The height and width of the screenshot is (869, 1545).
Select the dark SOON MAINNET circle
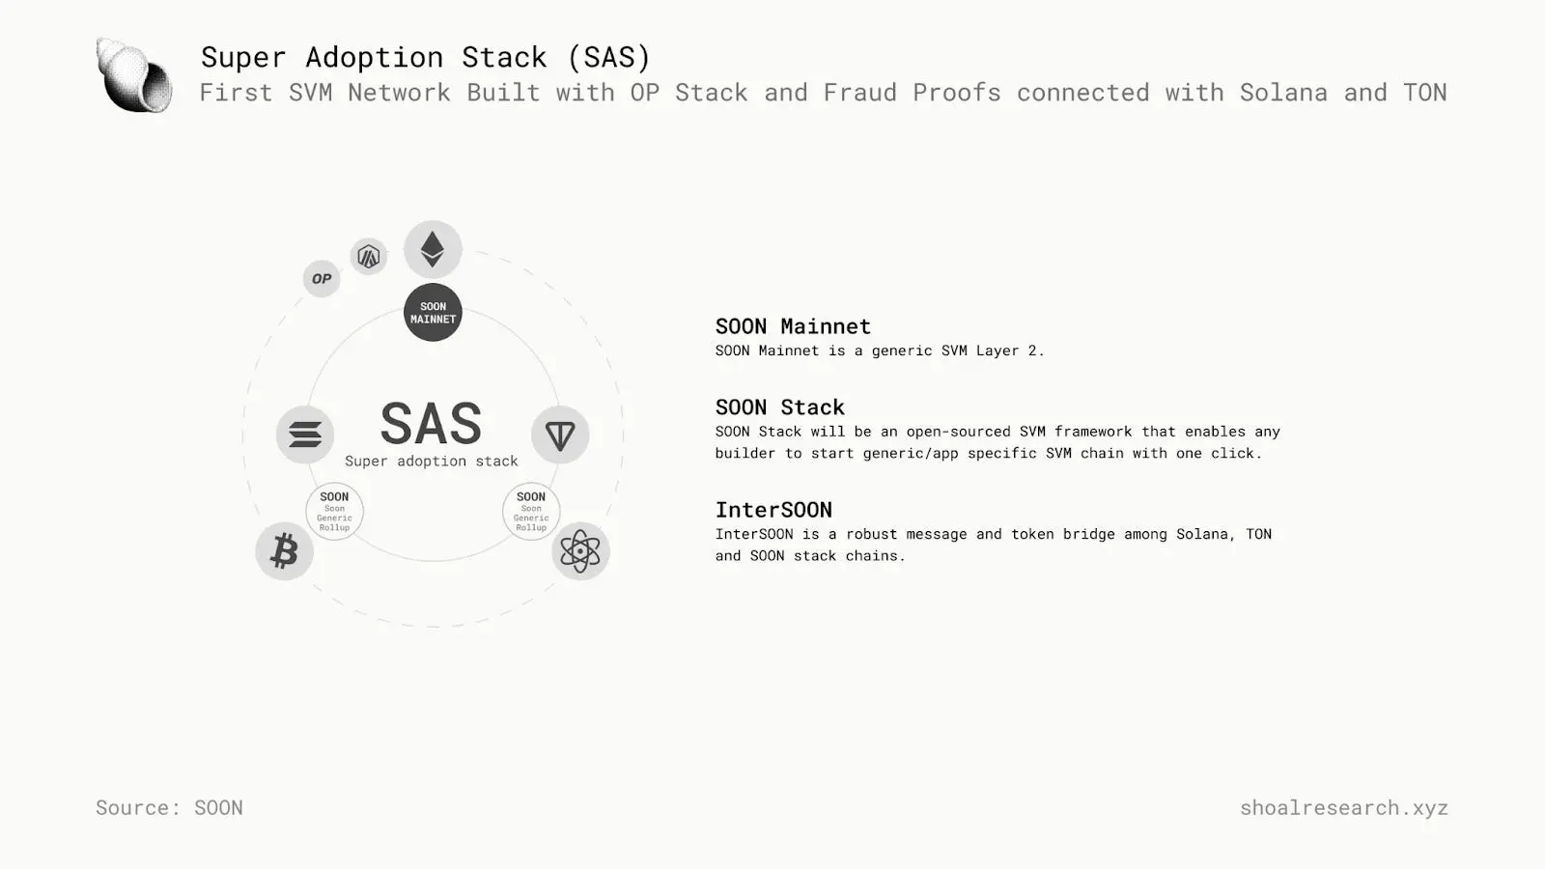pos(433,313)
